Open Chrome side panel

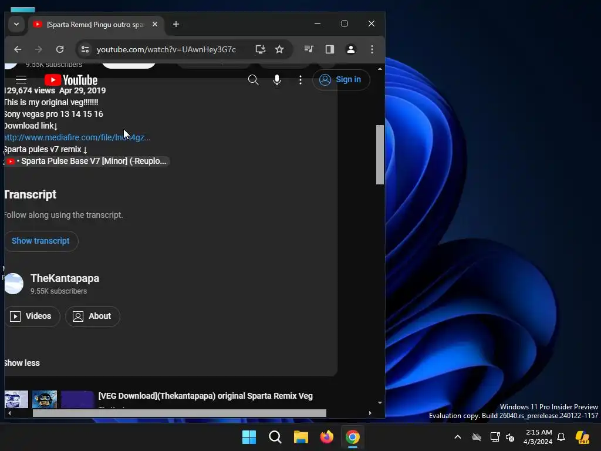pos(330,49)
